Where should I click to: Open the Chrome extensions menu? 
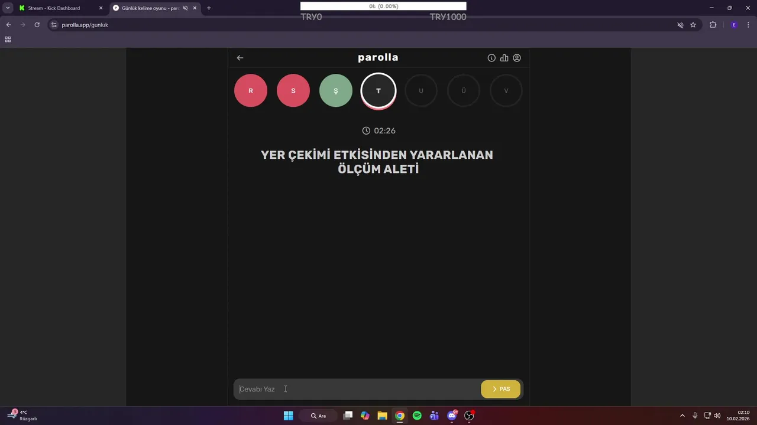tap(713, 25)
